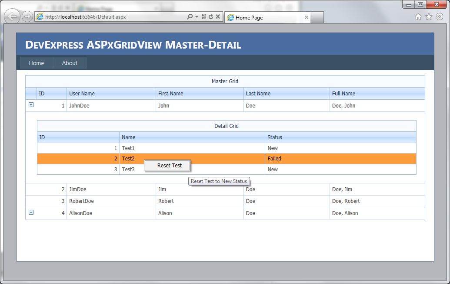
Task: Click the DevExpress ASPxGridView Master-Detail heading
Action: (133, 45)
